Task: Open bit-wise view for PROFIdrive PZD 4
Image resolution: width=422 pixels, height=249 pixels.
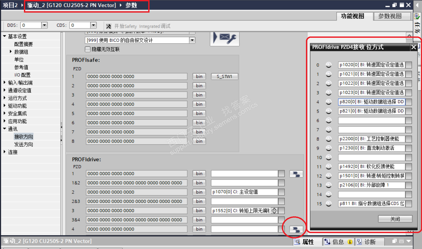Action: click(296, 229)
